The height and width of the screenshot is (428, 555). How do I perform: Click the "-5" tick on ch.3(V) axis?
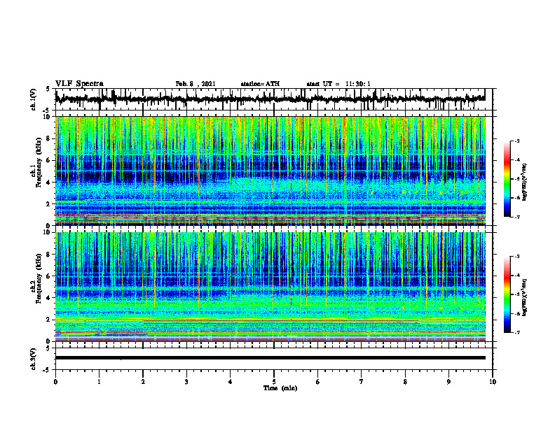click(x=48, y=370)
